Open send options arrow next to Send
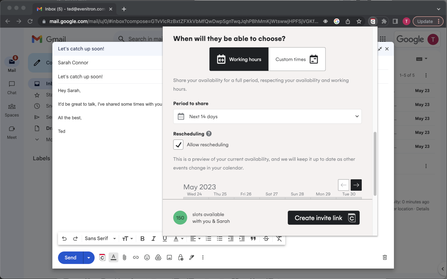The height and width of the screenshot is (279, 447). (89, 258)
